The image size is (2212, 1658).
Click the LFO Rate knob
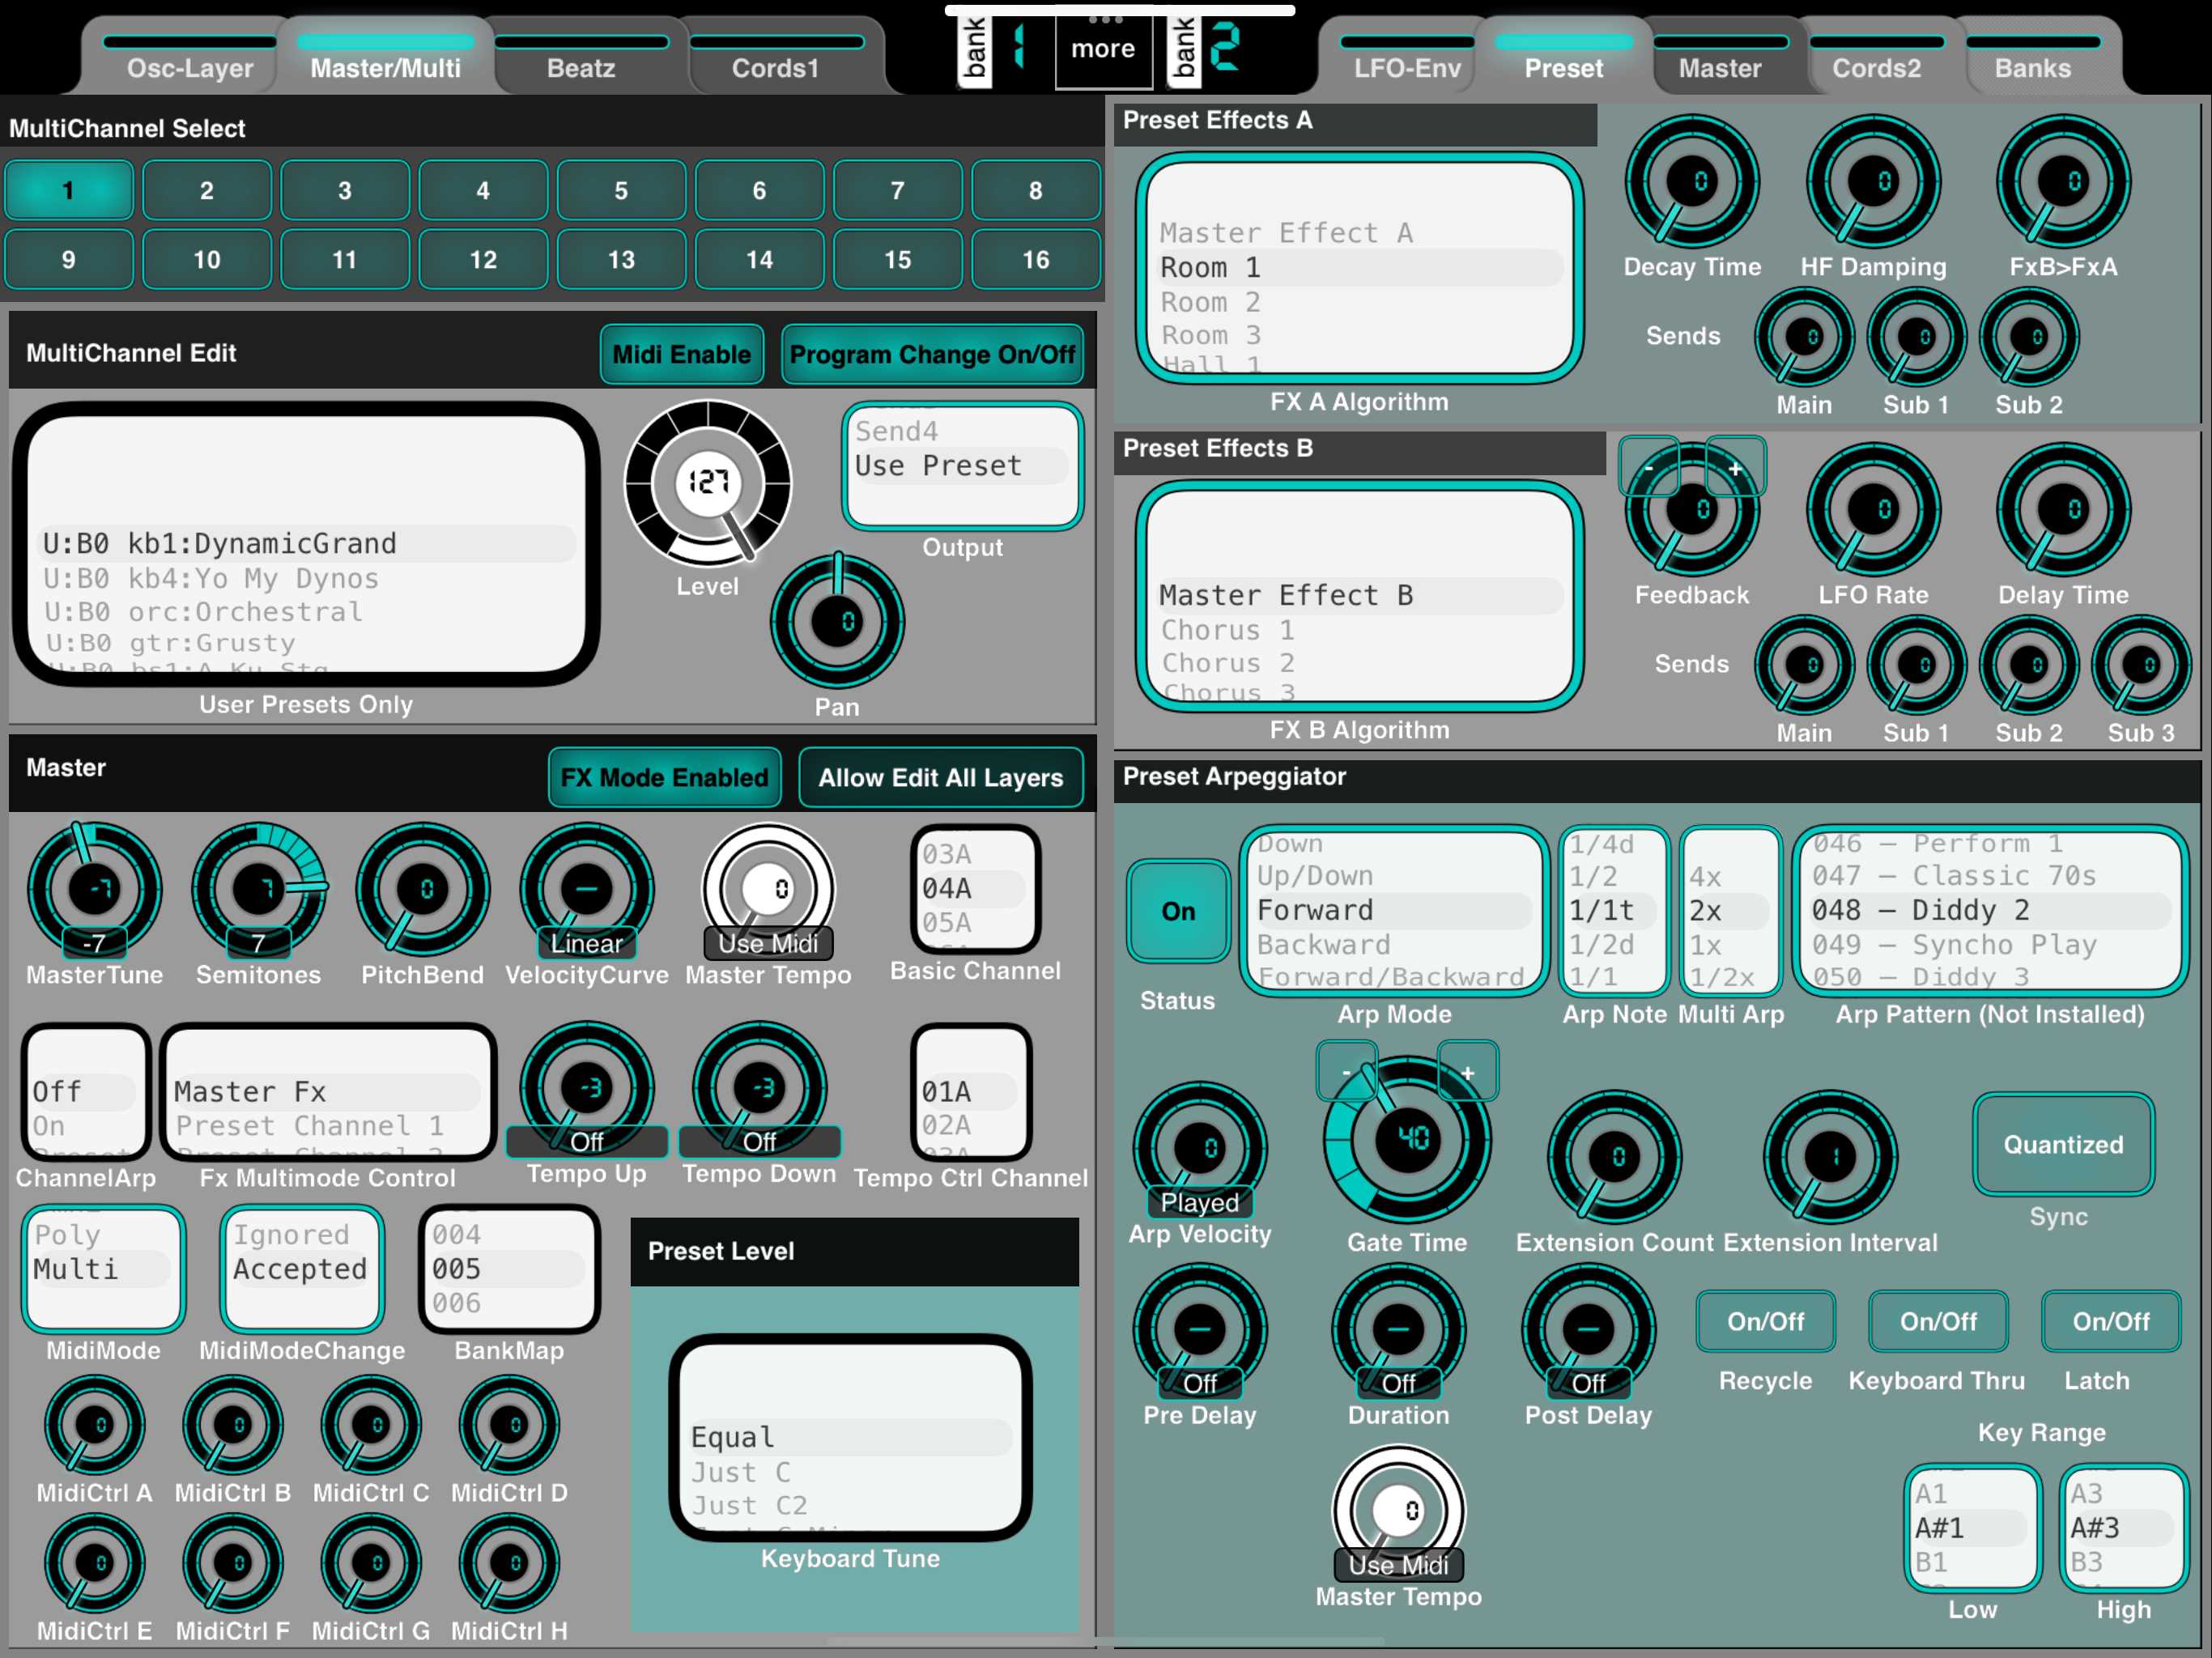(1873, 509)
